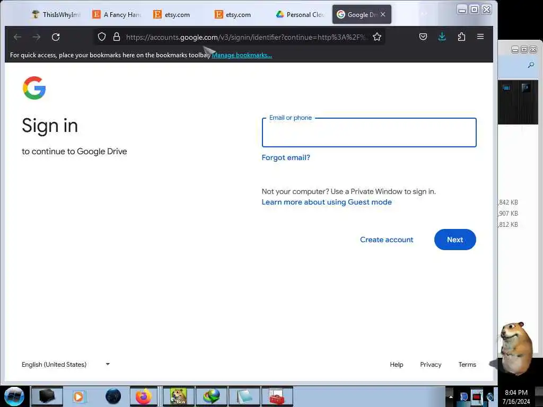Viewport: 543px width, 407px height.
Task: Open the black box taskbar app
Action: pos(47,396)
